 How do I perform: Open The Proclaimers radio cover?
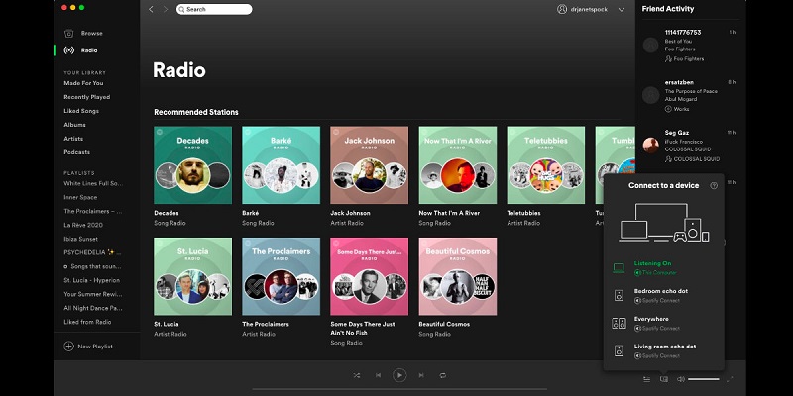pyautogui.click(x=282, y=276)
